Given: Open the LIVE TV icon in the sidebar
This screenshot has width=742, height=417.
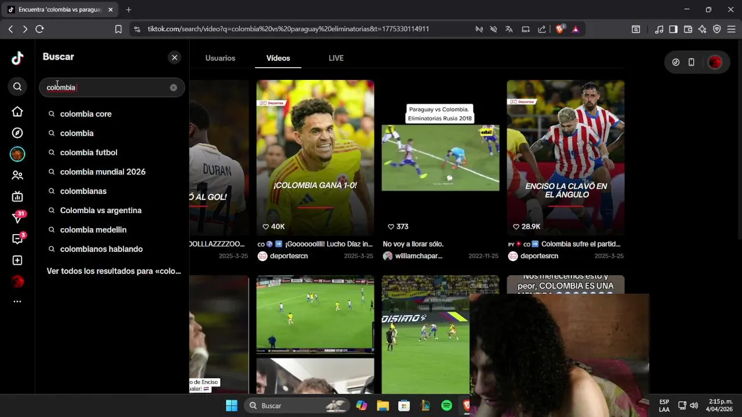Looking at the screenshot, I should (x=17, y=197).
